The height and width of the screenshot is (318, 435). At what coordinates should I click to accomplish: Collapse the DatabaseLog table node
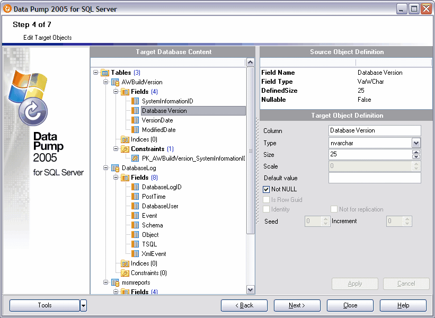[105, 168]
